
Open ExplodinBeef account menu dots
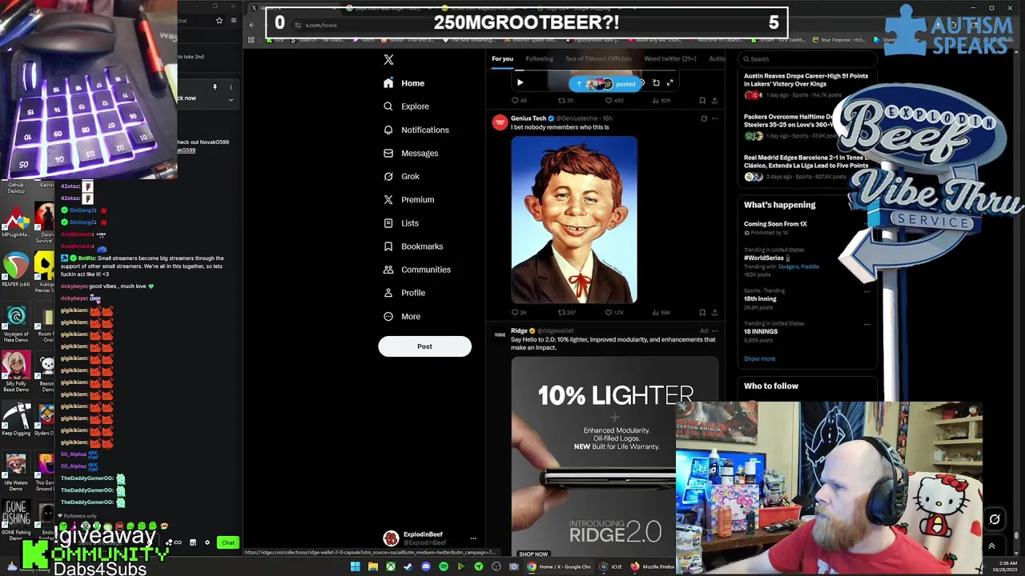[x=473, y=538]
